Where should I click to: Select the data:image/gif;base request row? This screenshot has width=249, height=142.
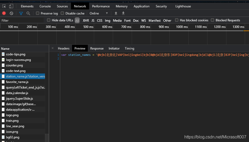[23, 104]
